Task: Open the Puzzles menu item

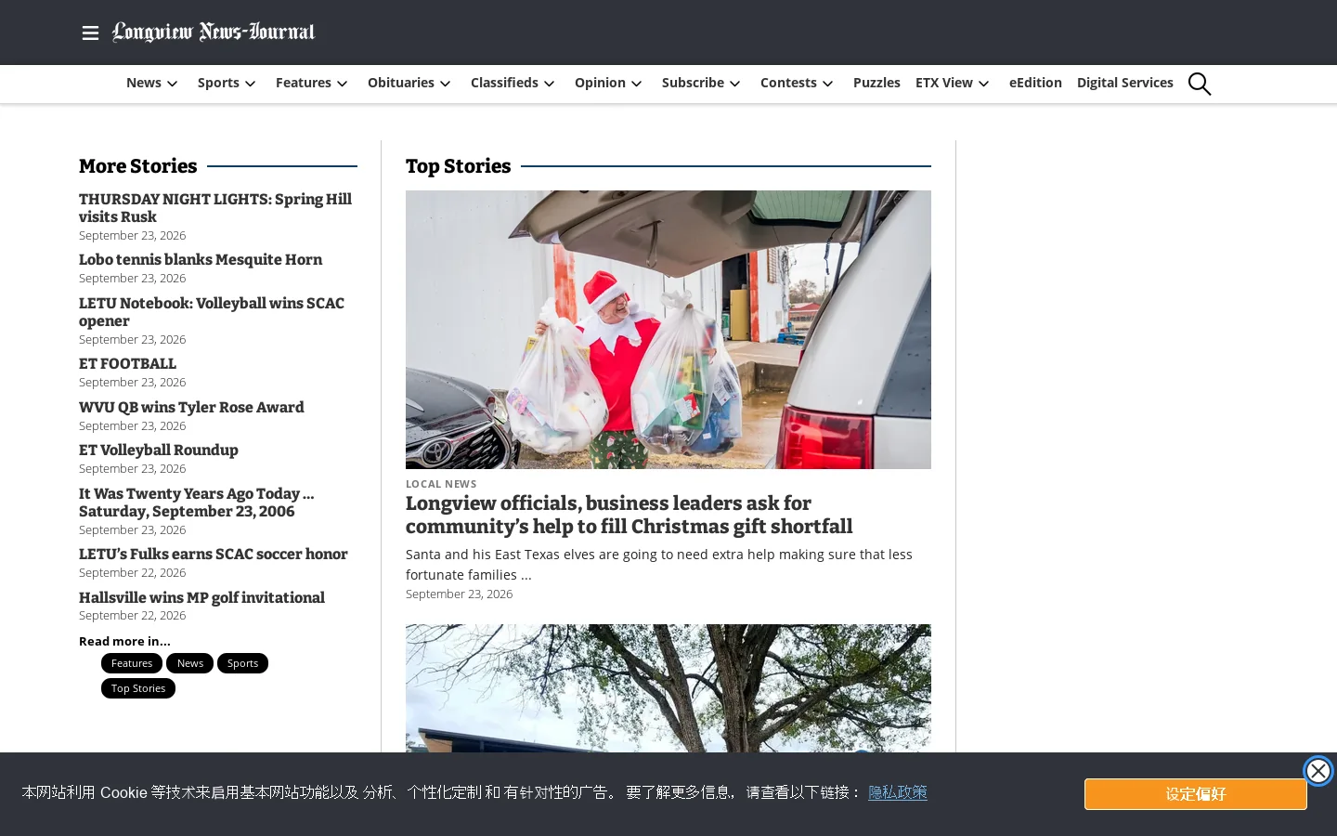Action: click(876, 83)
